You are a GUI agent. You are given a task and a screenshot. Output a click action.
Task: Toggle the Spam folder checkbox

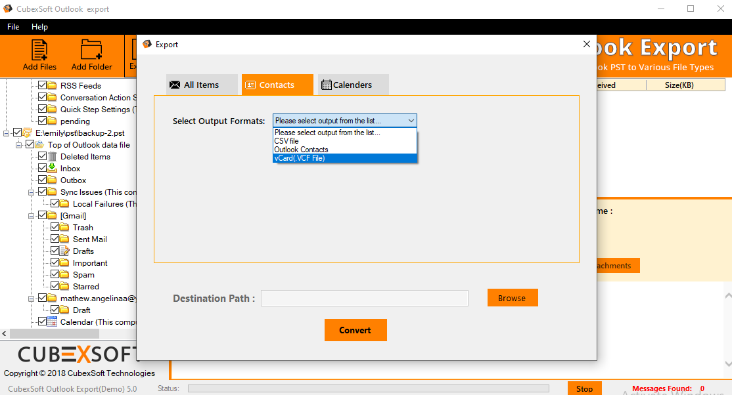pos(55,275)
